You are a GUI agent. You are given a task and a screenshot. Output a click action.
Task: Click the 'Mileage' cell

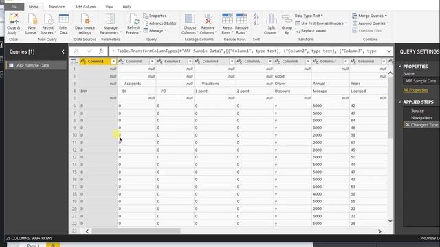[331, 91]
